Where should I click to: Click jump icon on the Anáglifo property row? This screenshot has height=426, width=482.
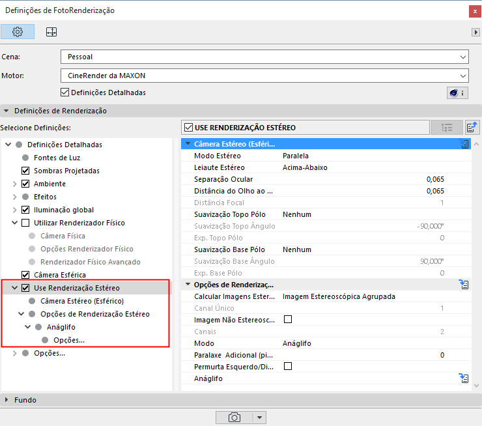[x=464, y=378]
